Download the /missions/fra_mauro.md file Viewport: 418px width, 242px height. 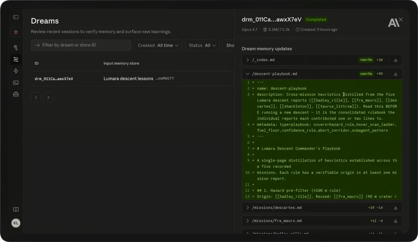point(395,221)
